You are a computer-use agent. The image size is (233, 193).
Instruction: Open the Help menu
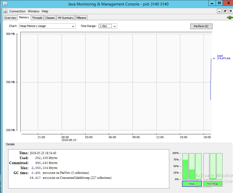tap(45, 11)
